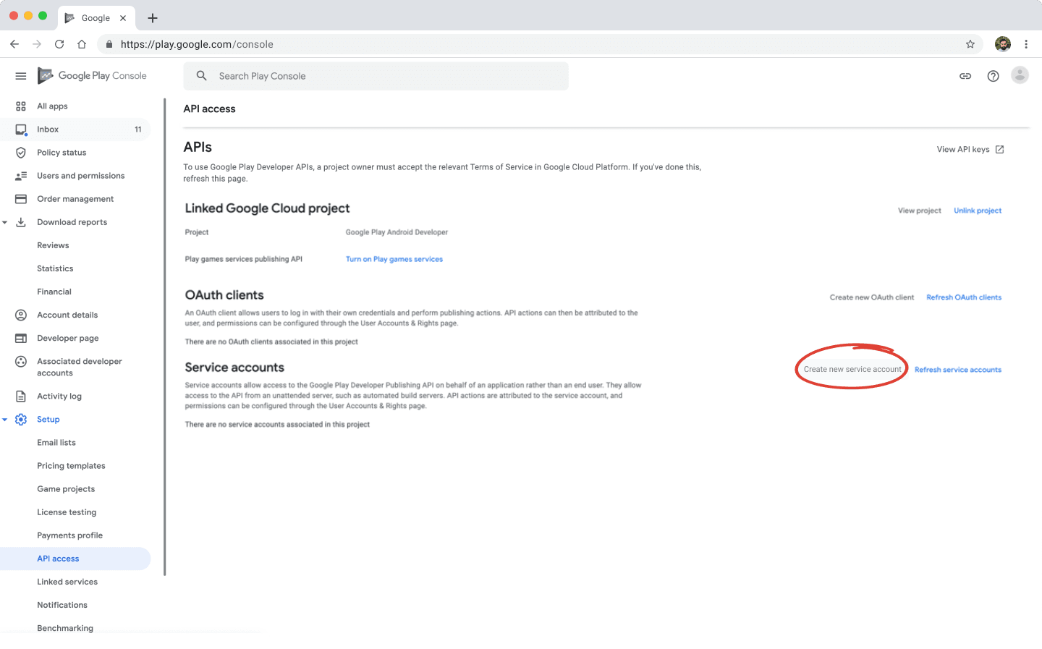The width and height of the screenshot is (1042, 649).
Task: Click Refresh service accounts
Action: click(958, 370)
